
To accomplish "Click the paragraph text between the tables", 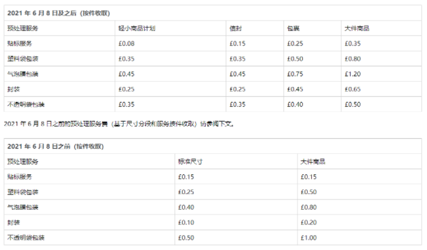I will [119, 124].
